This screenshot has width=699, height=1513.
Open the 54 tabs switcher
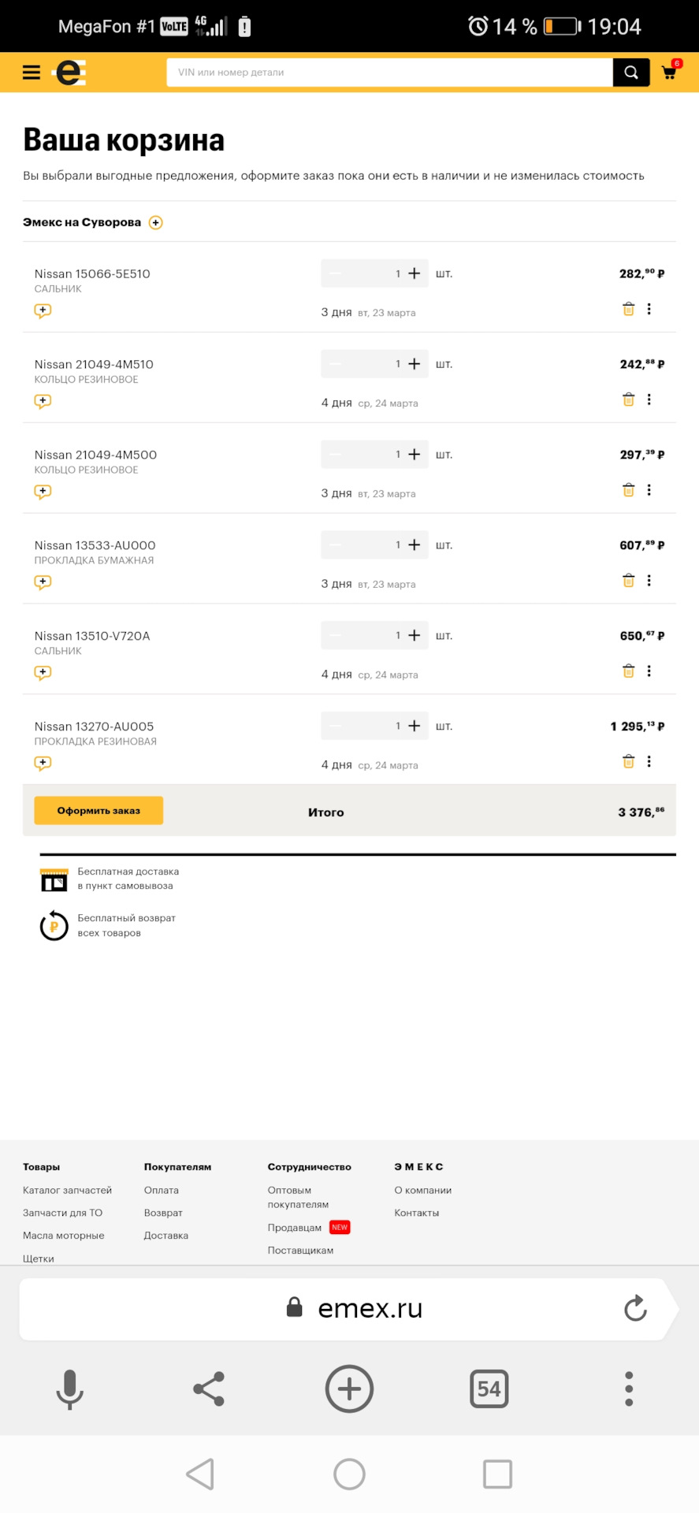point(489,1388)
